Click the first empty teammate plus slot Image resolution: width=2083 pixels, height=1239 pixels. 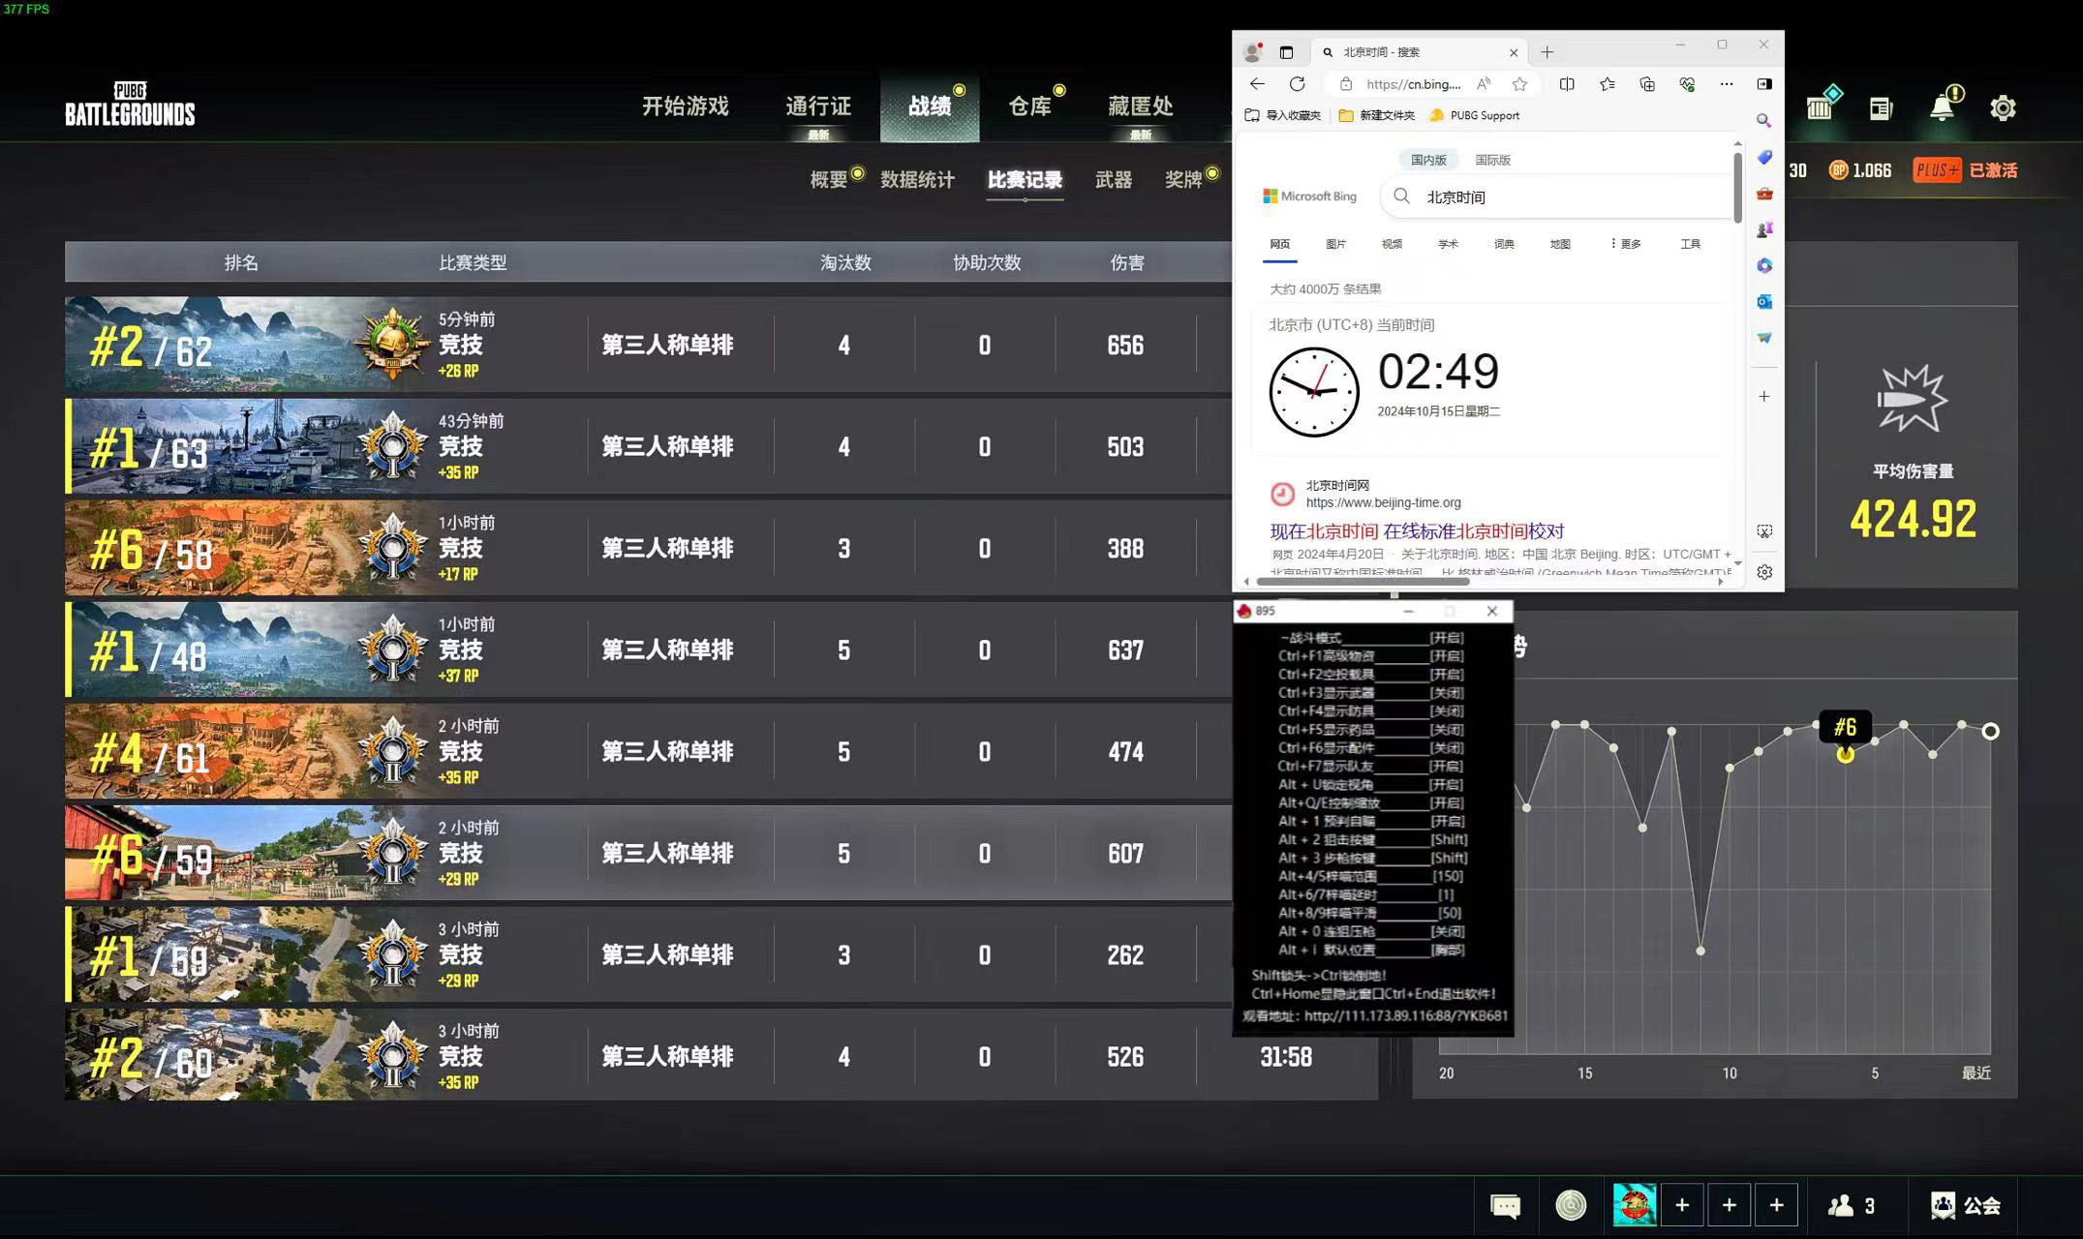coord(1682,1205)
